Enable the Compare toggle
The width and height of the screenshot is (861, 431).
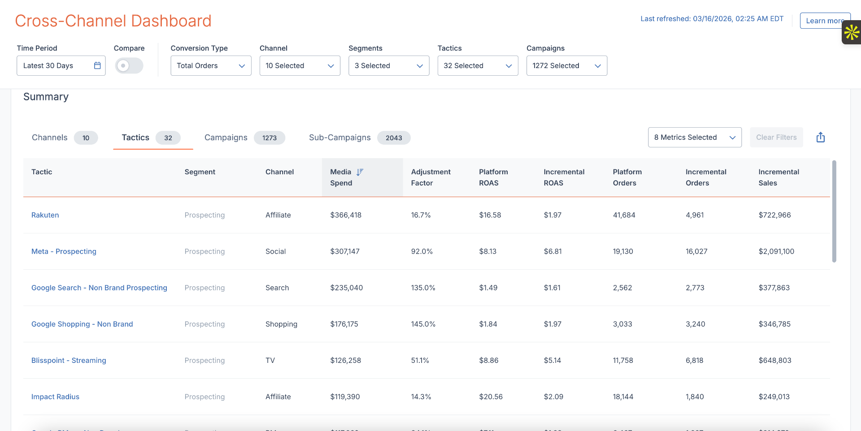pos(129,65)
